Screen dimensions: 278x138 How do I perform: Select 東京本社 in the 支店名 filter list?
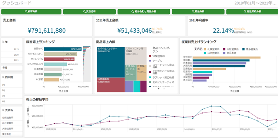[x=12, y=134]
